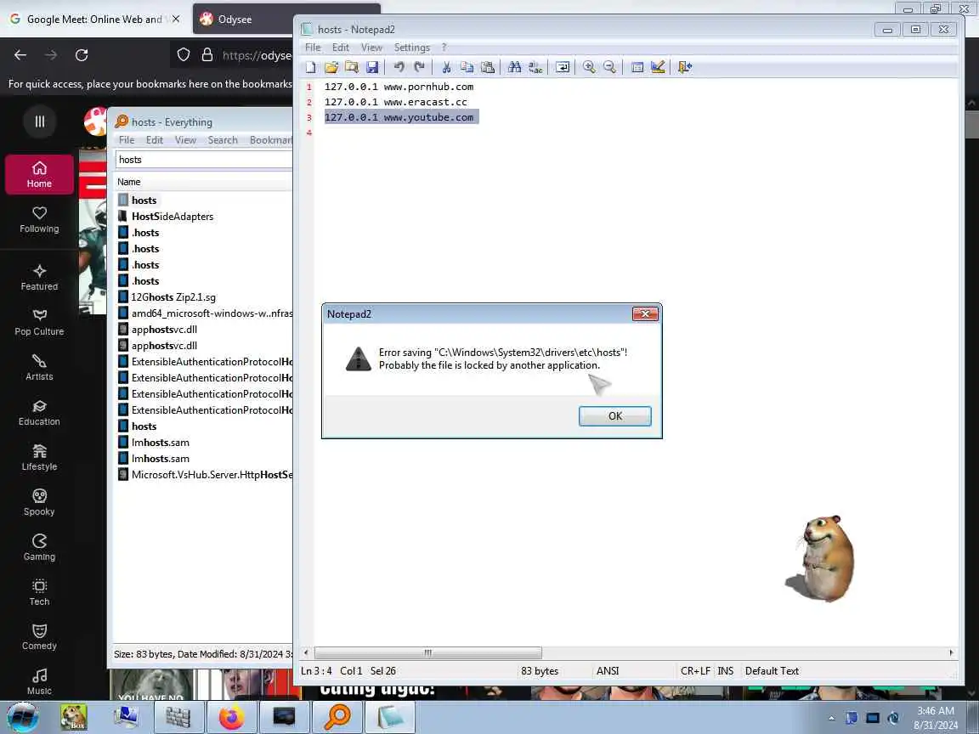
Task: Click INS mode in the status bar
Action: [x=725, y=671]
